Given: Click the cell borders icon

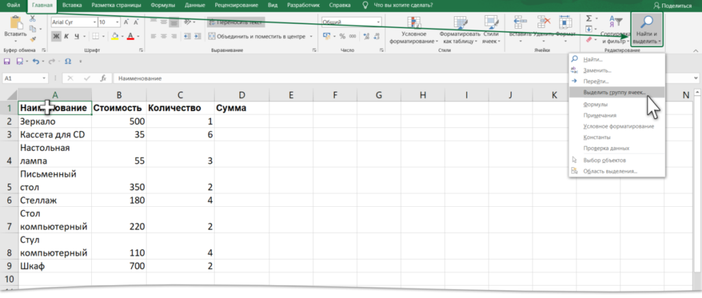Looking at the screenshot, I should click(x=95, y=36).
